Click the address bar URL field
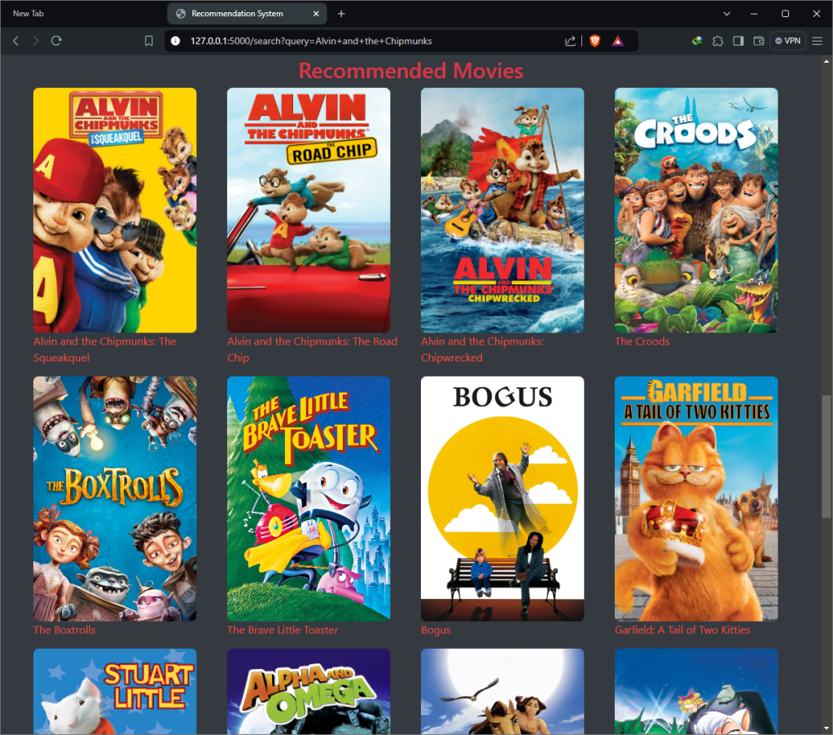This screenshot has width=833, height=735. click(x=366, y=41)
